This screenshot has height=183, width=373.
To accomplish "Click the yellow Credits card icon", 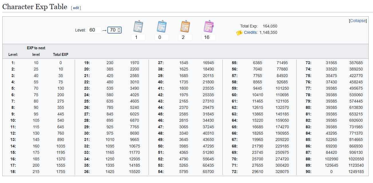I will pos(239,33).
